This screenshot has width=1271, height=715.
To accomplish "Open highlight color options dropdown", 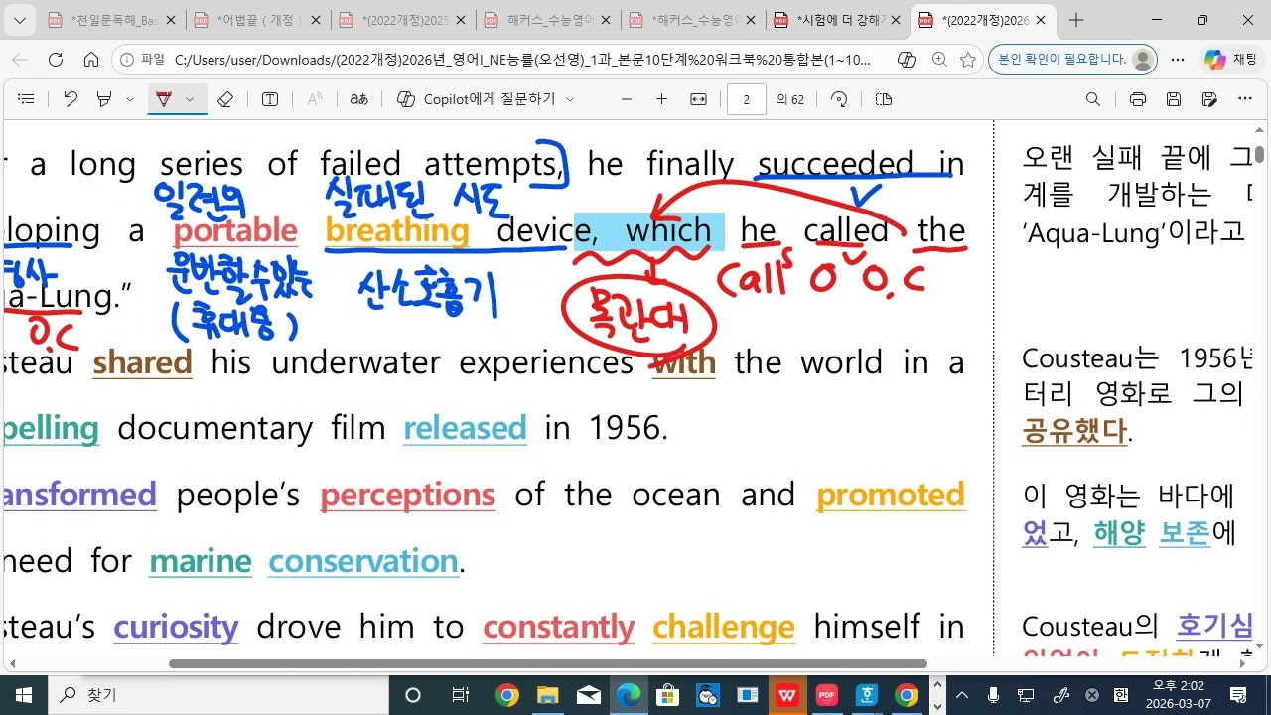I will pyautogui.click(x=130, y=99).
